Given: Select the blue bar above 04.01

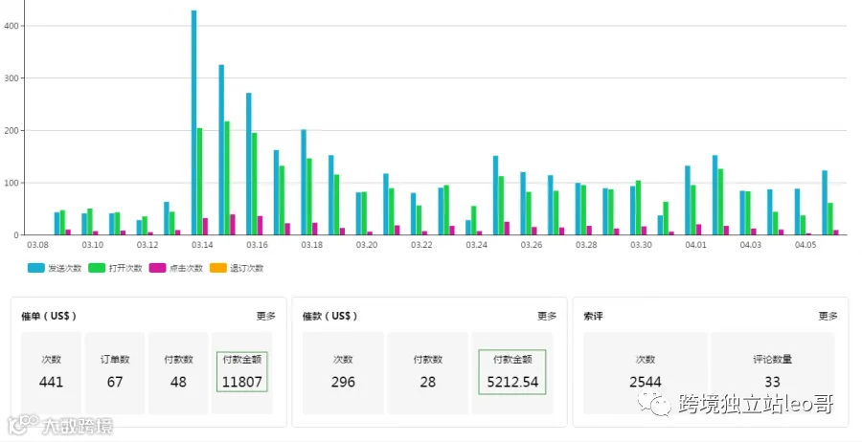Looking at the screenshot, I should pyautogui.click(x=687, y=200).
